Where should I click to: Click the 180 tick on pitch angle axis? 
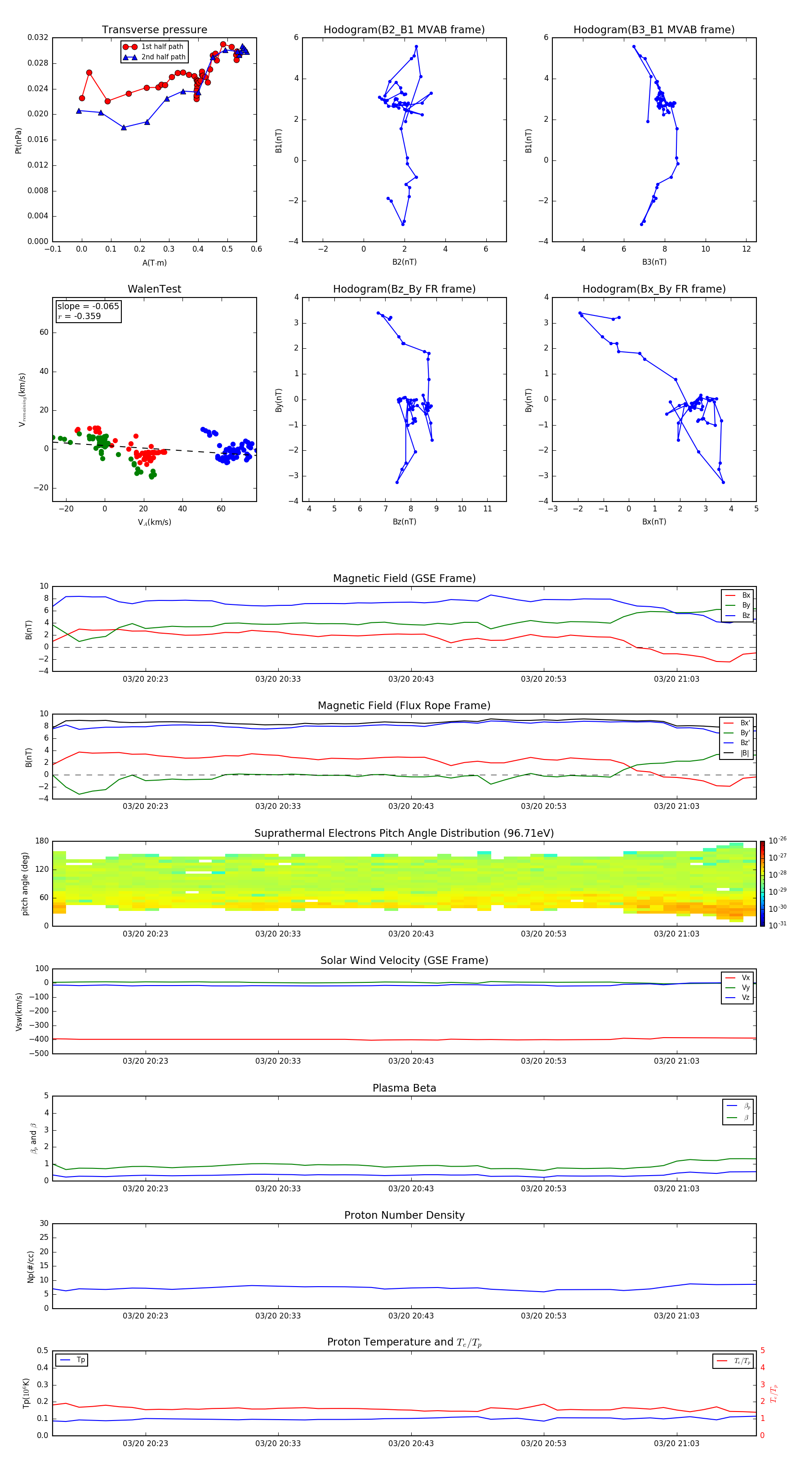pyautogui.click(x=42, y=841)
